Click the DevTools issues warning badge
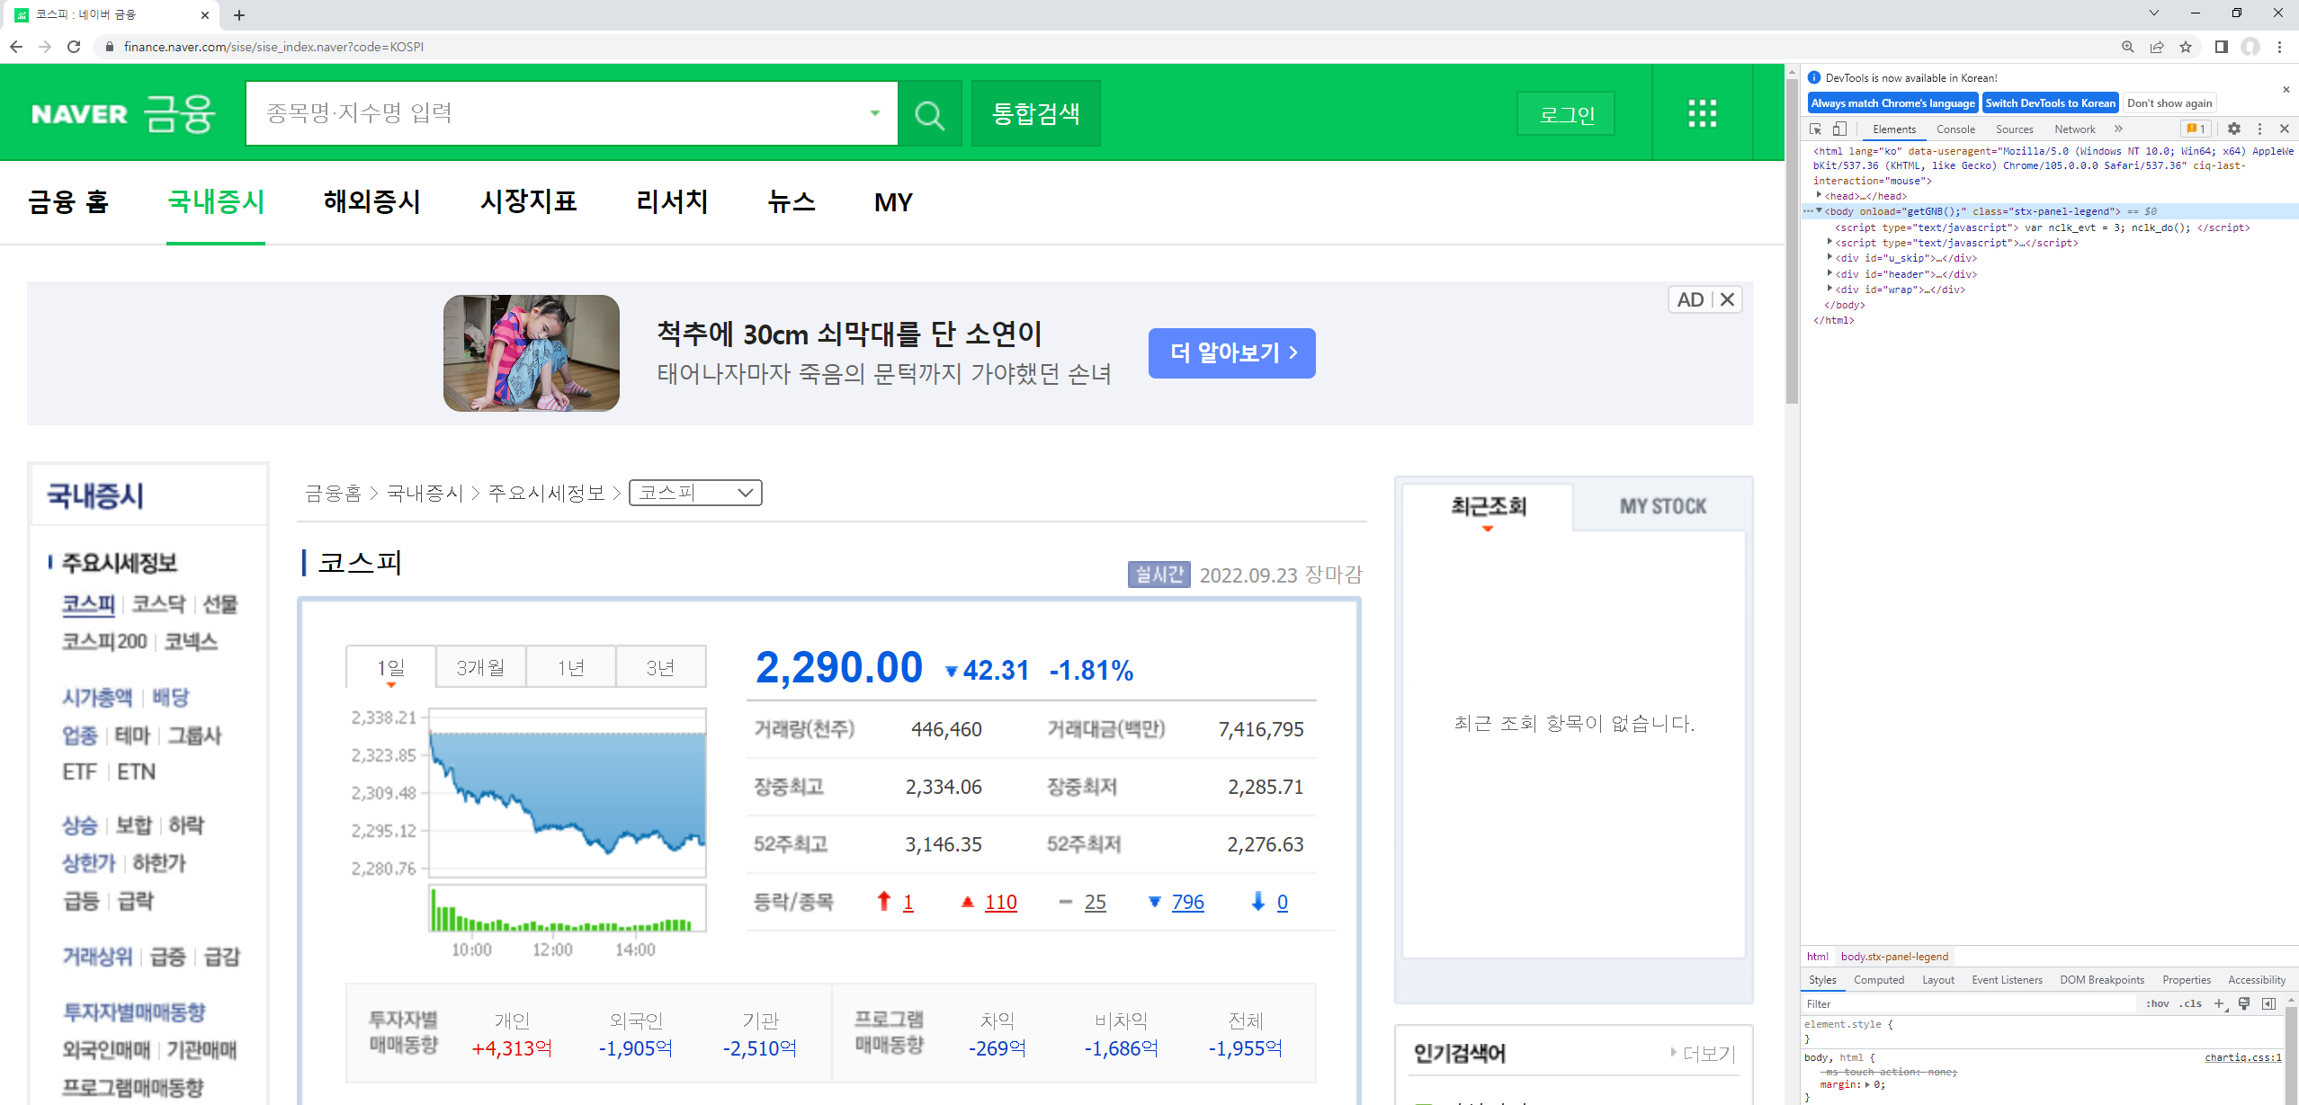Image resolution: width=2299 pixels, height=1105 pixels. coord(2196,129)
